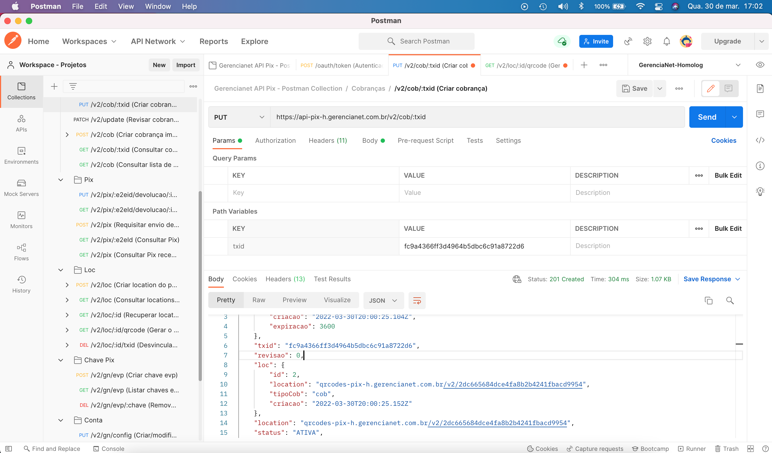This screenshot has width=772, height=453.
Task: Open the Send button dropdown arrow
Action: tap(734, 117)
